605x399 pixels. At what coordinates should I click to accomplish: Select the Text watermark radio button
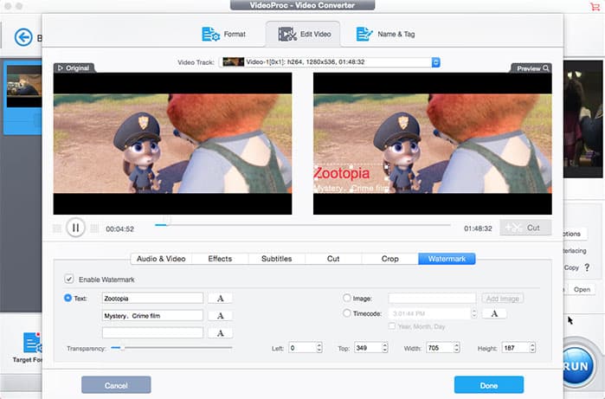pos(68,298)
